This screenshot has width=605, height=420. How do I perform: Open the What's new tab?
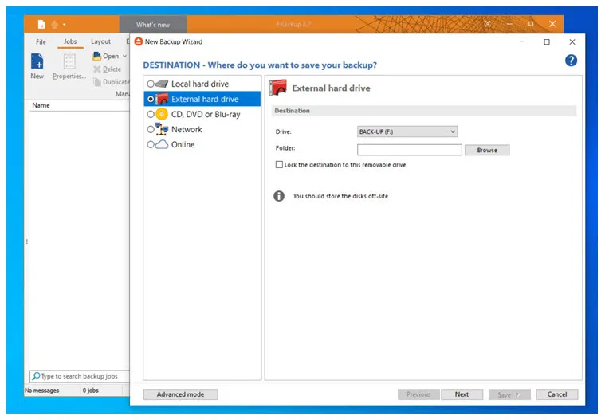tap(153, 25)
